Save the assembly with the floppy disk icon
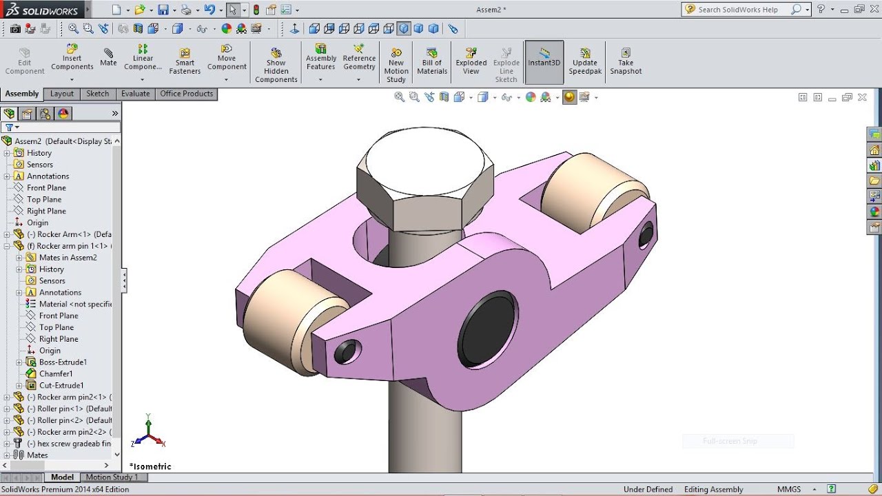 tap(163, 10)
